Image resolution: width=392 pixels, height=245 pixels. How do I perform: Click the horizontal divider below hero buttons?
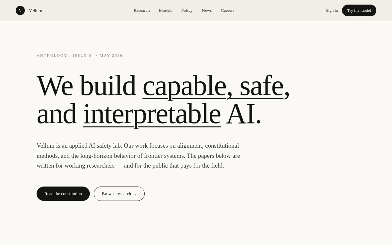(196, 227)
